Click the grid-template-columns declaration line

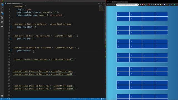38,12
